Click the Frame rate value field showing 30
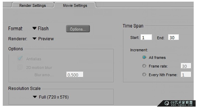Viewport: 197px width, 108px height. (186, 66)
